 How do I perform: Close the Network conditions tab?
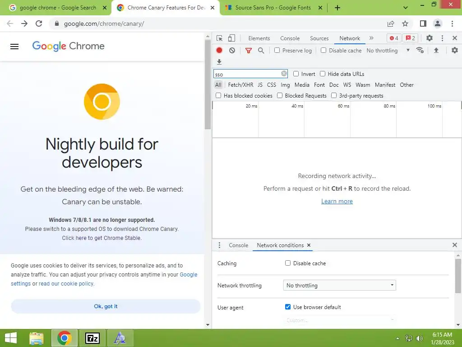coord(309,245)
